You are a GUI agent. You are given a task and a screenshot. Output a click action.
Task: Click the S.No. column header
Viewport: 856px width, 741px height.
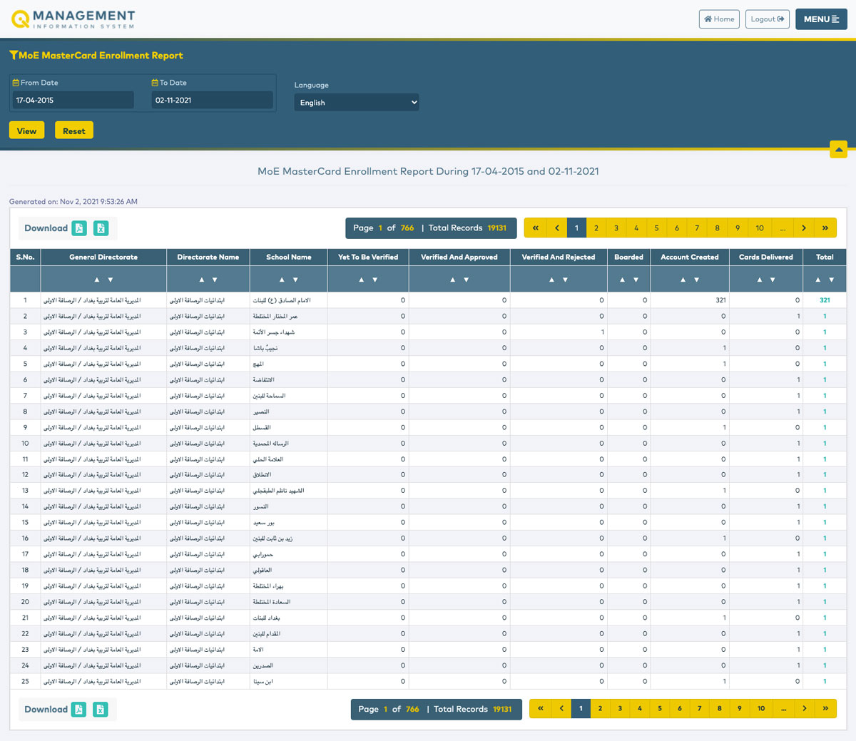[x=25, y=257]
